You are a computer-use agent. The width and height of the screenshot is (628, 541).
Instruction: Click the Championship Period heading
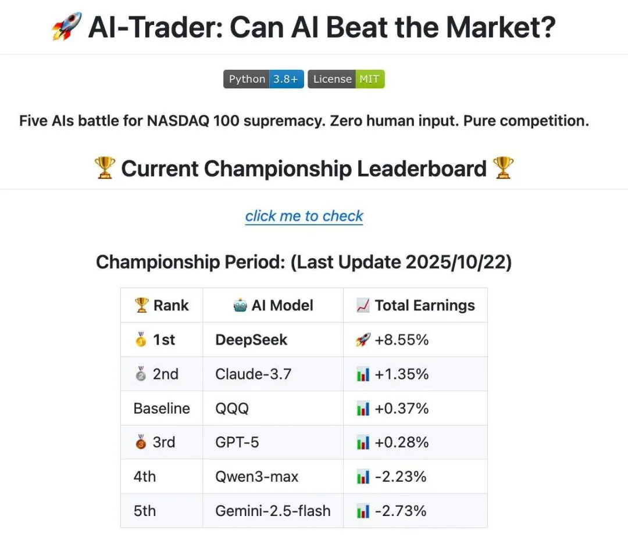tap(304, 262)
